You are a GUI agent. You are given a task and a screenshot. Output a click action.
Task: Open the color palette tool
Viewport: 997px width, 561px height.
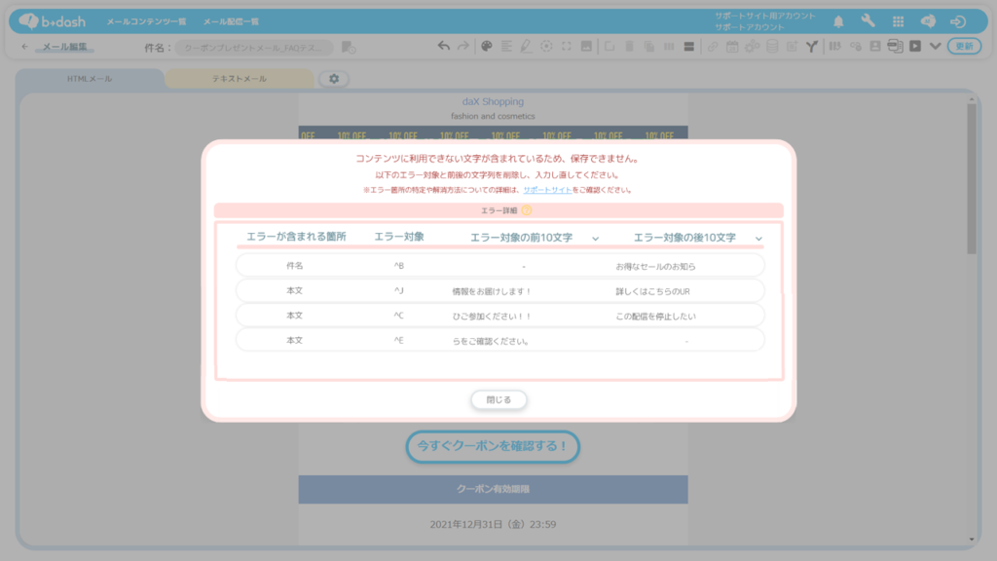487,46
